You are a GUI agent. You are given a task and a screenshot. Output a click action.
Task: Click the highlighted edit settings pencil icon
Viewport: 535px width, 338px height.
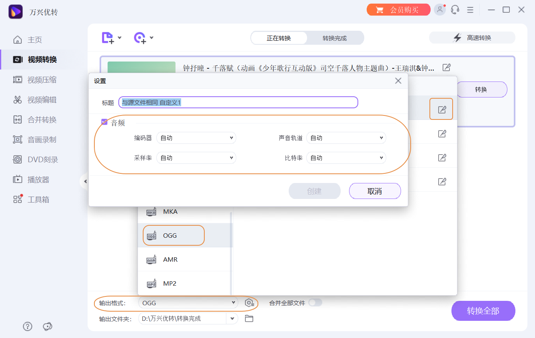pos(441,109)
